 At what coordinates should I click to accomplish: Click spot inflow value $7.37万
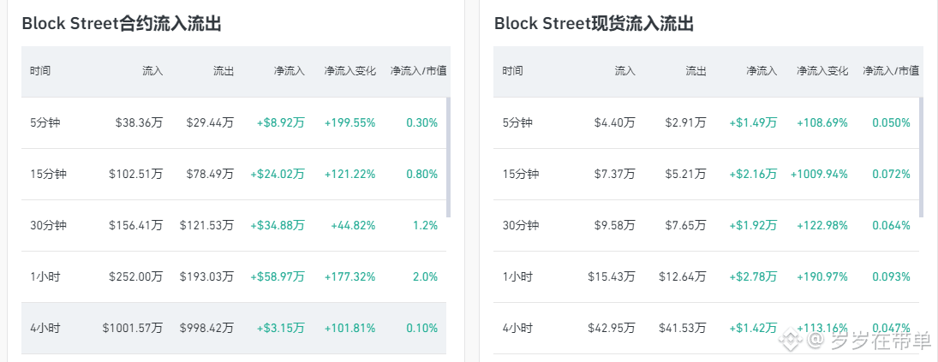tap(615, 175)
